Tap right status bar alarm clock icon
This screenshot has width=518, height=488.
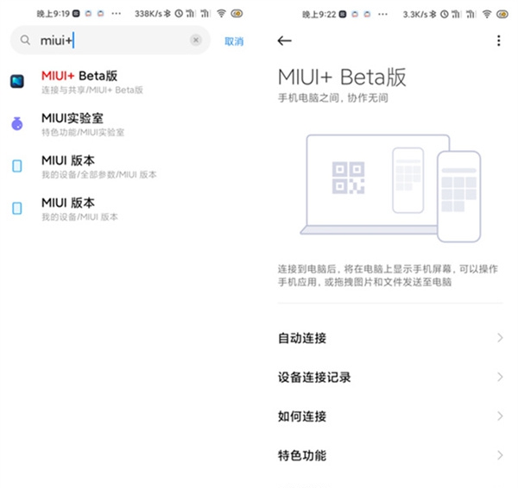(x=445, y=14)
